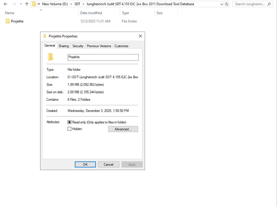Click the address bar folder icon

click(34, 4)
